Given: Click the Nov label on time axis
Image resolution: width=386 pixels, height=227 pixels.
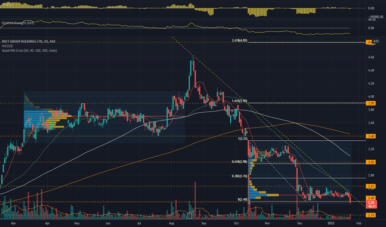Looking at the screenshot, I should point(268,223).
